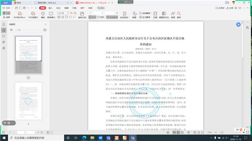Toggle sidebar panel button in status bar

[4, 132]
